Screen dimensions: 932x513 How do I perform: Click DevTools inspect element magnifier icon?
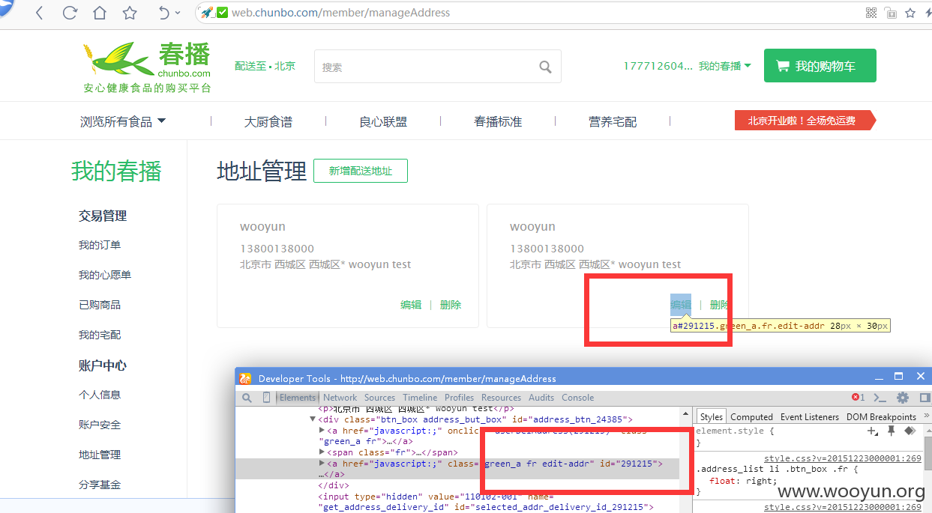pyautogui.click(x=247, y=398)
